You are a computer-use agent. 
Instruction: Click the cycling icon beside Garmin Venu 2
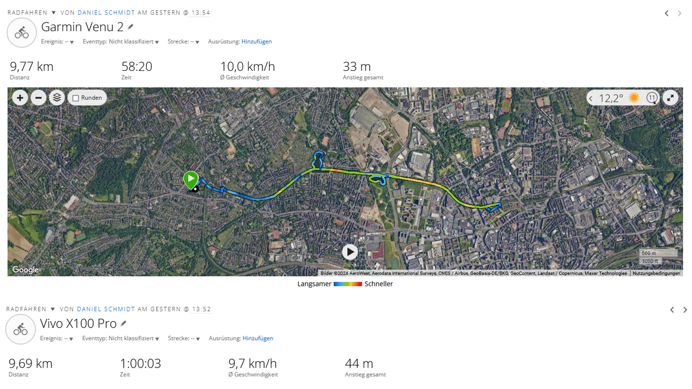point(22,33)
